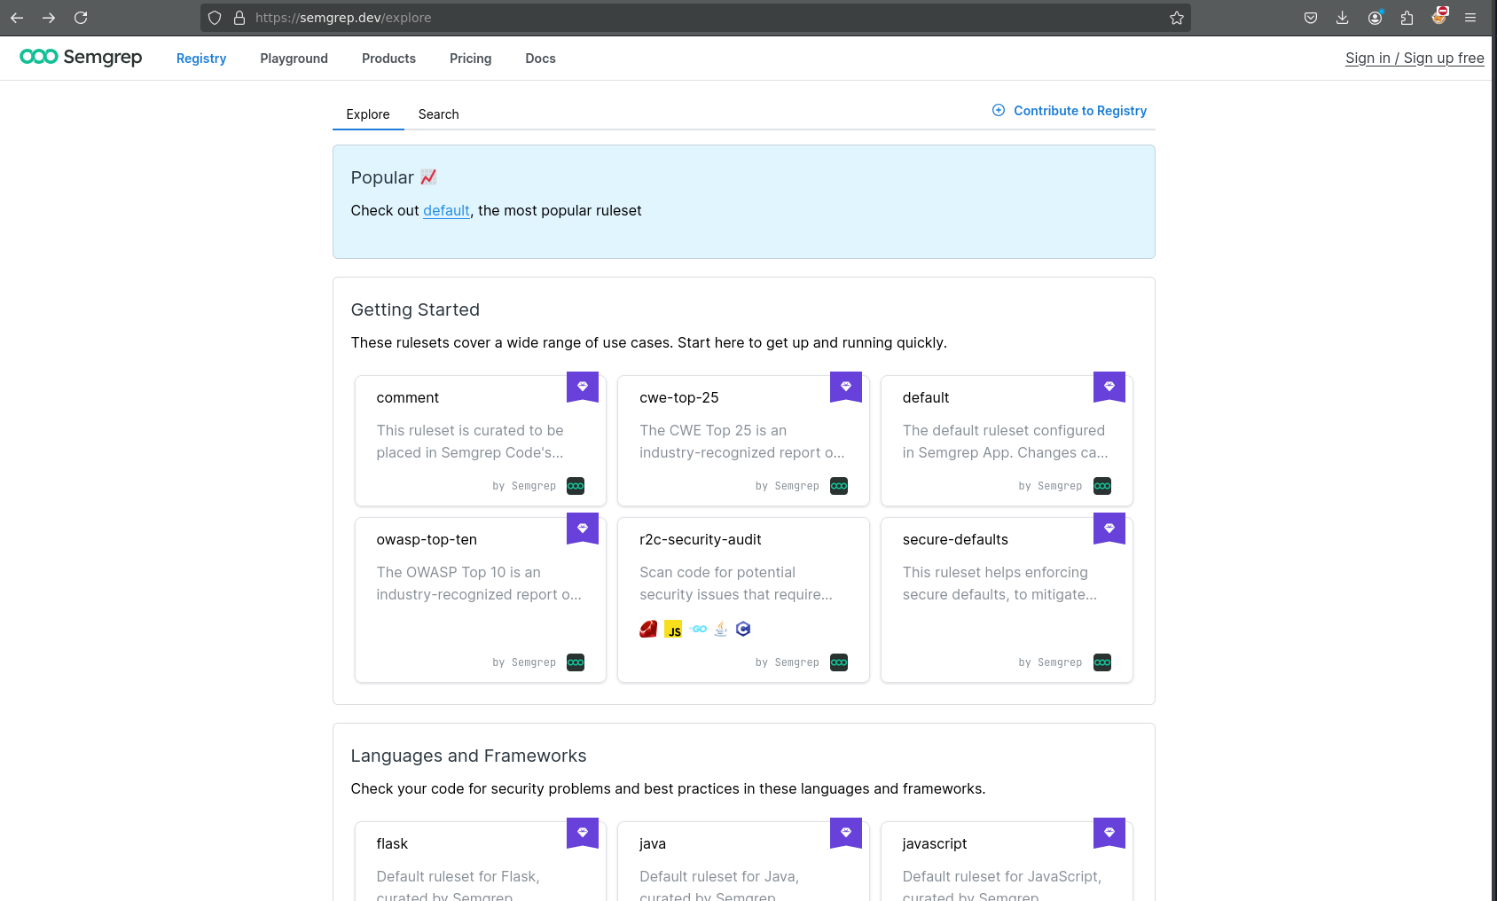Open the comment ruleset card title
The height and width of the screenshot is (901, 1497).
pos(408,397)
